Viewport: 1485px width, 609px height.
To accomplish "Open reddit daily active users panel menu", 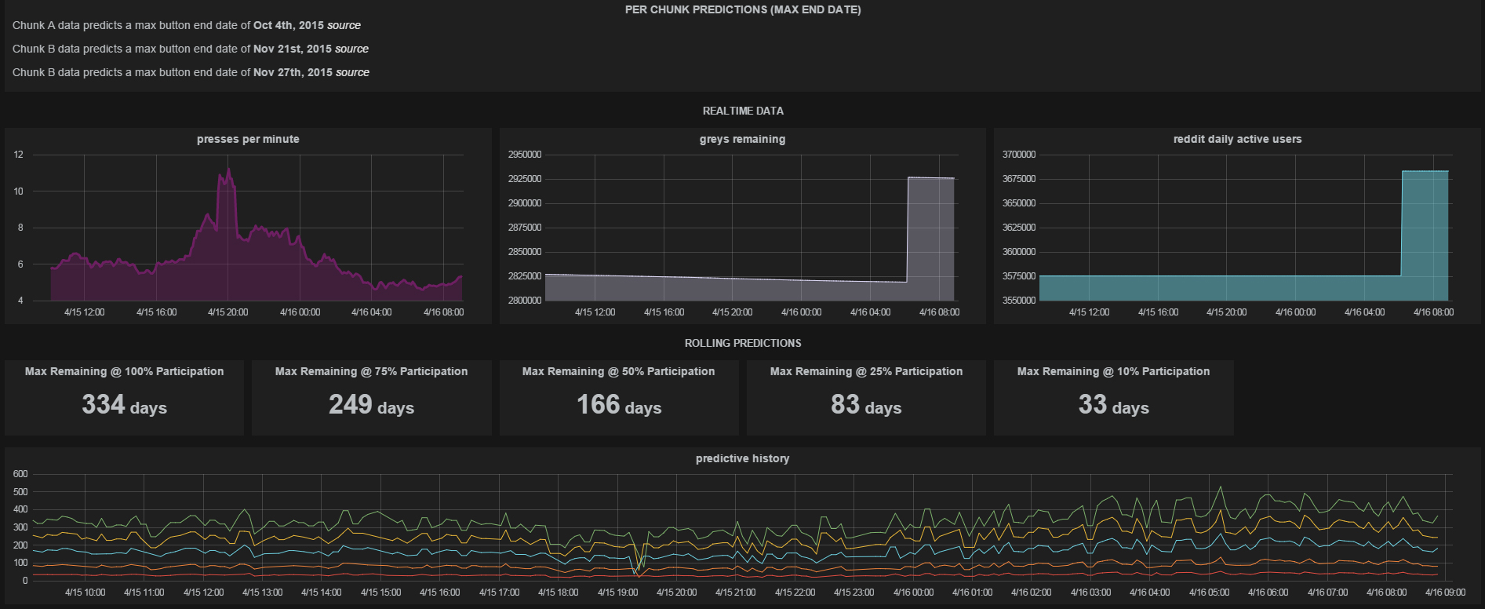I will (x=1237, y=139).
